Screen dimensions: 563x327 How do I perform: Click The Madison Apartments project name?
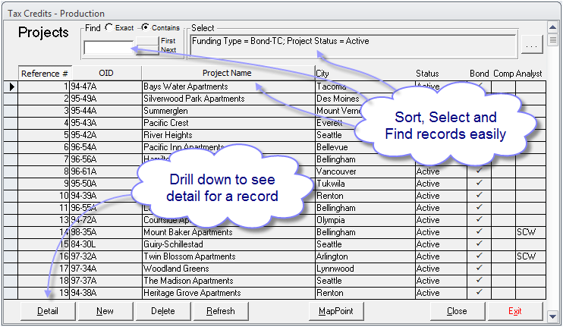(x=188, y=281)
